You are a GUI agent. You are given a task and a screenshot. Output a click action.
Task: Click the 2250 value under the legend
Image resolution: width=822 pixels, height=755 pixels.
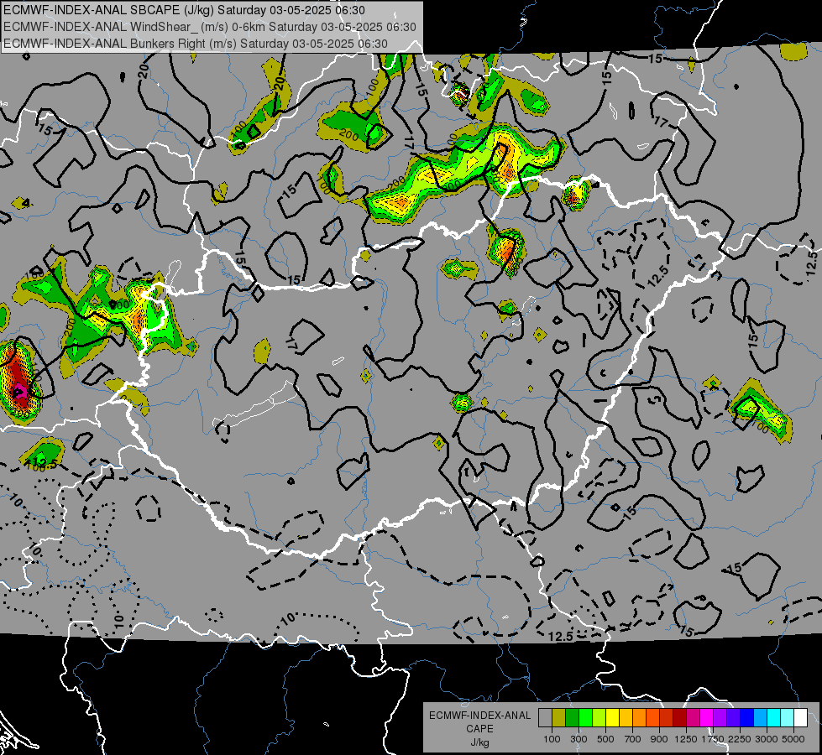(x=741, y=739)
